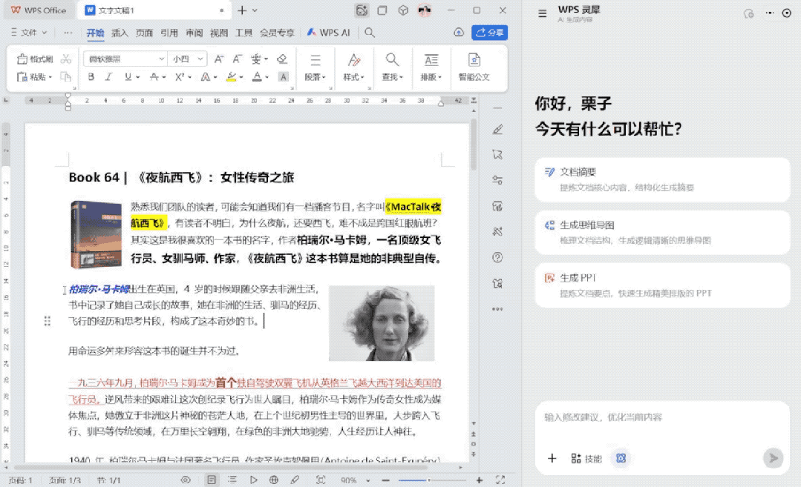Choose the 生成思维导图 suggestion card
Viewport: 801px width, 487px height.
pyautogui.click(x=662, y=233)
